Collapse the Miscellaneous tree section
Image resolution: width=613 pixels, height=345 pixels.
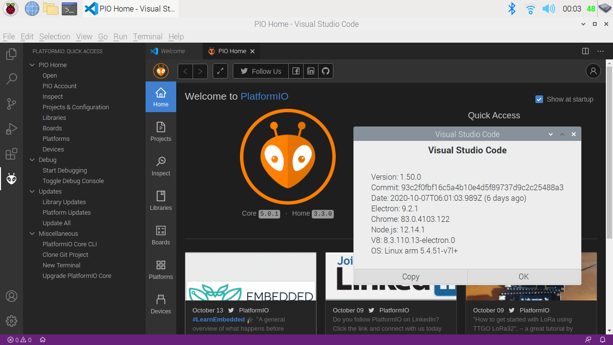pos(32,233)
